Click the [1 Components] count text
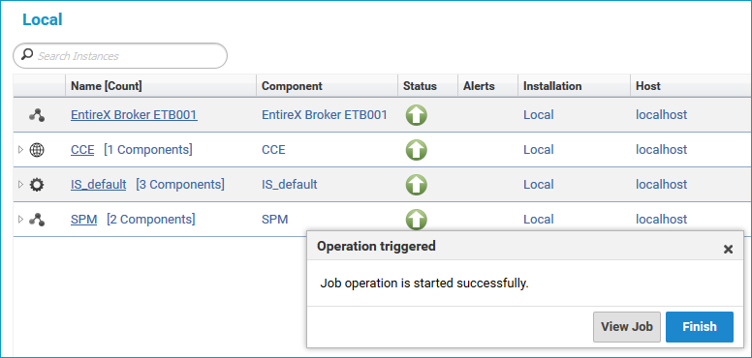The height and width of the screenshot is (358, 752). pyautogui.click(x=148, y=150)
